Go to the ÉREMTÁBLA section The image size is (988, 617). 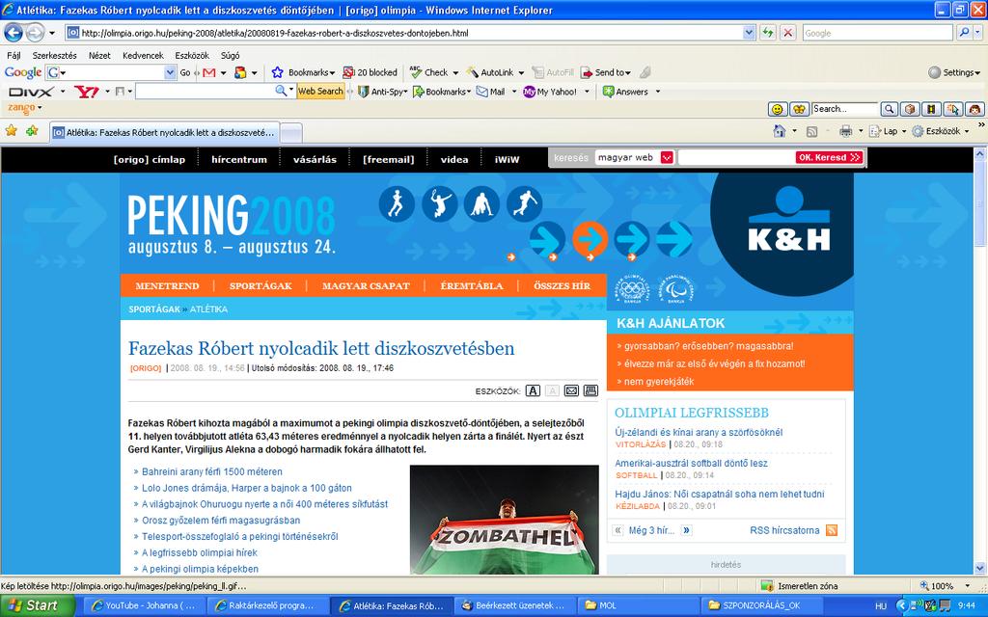(x=471, y=285)
